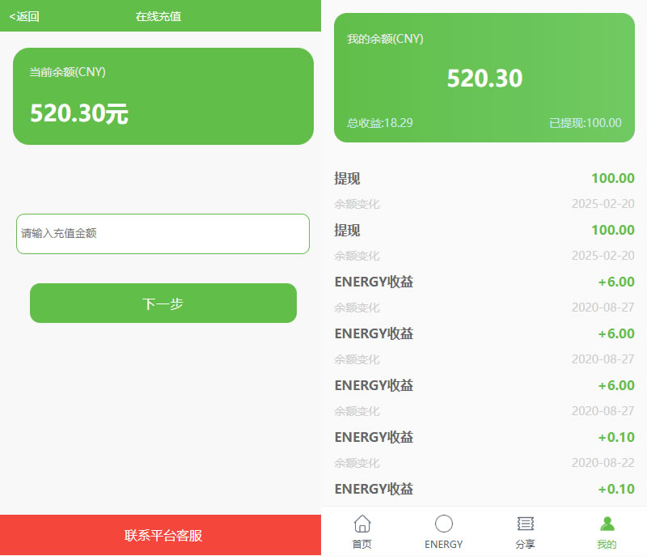Viewport: 647px width, 556px height.
Task: Open the 分享 share icon
Action: coord(525,524)
